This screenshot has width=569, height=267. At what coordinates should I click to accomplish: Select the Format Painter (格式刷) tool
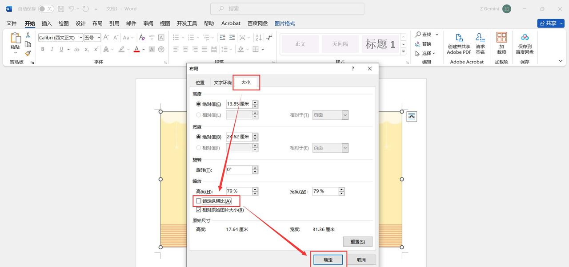coord(27,53)
